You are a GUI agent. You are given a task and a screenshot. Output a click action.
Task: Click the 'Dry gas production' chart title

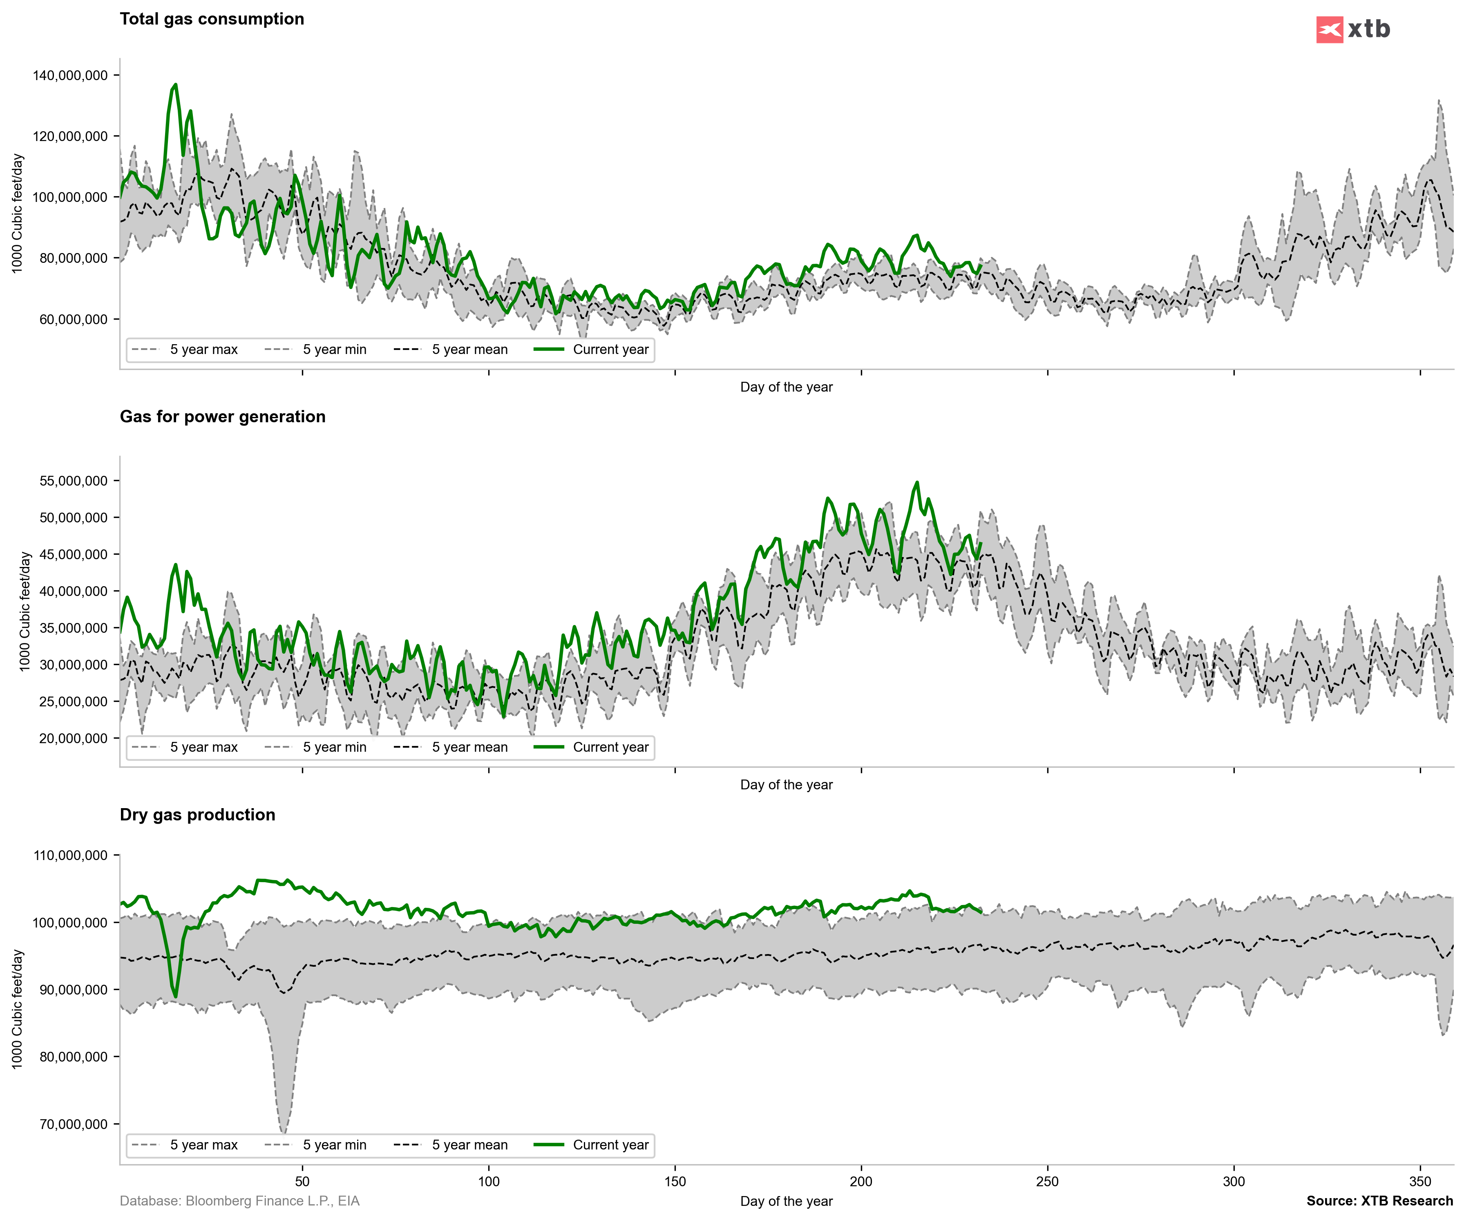coord(197,814)
